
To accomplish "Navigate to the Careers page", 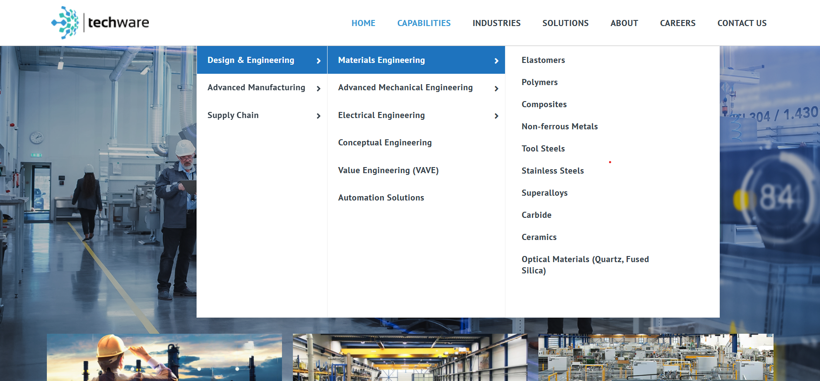I will click(677, 23).
